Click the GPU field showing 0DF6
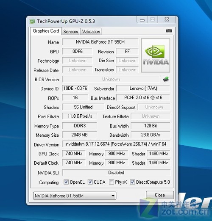This screenshot has width=212, height=221. coord(77,51)
